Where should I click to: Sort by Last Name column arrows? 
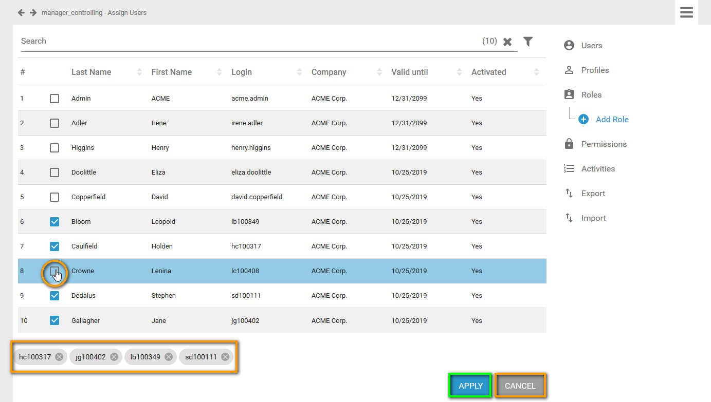coord(139,72)
